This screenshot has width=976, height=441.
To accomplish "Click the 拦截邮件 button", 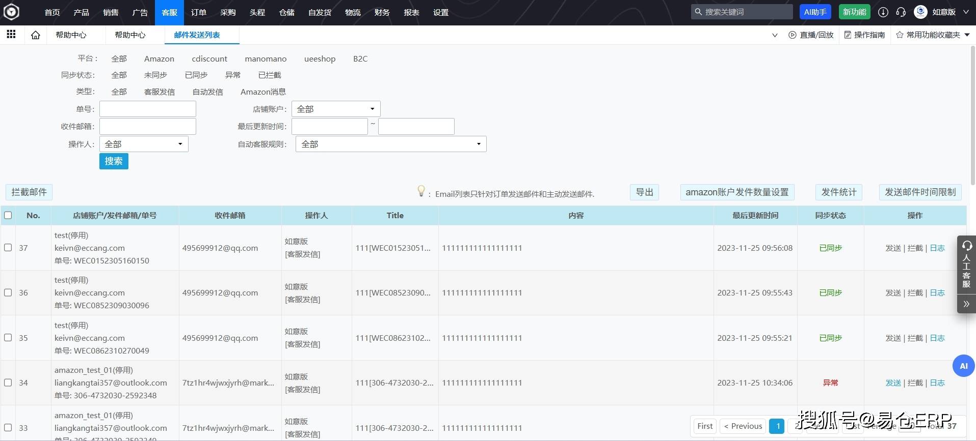I will point(29,192).
